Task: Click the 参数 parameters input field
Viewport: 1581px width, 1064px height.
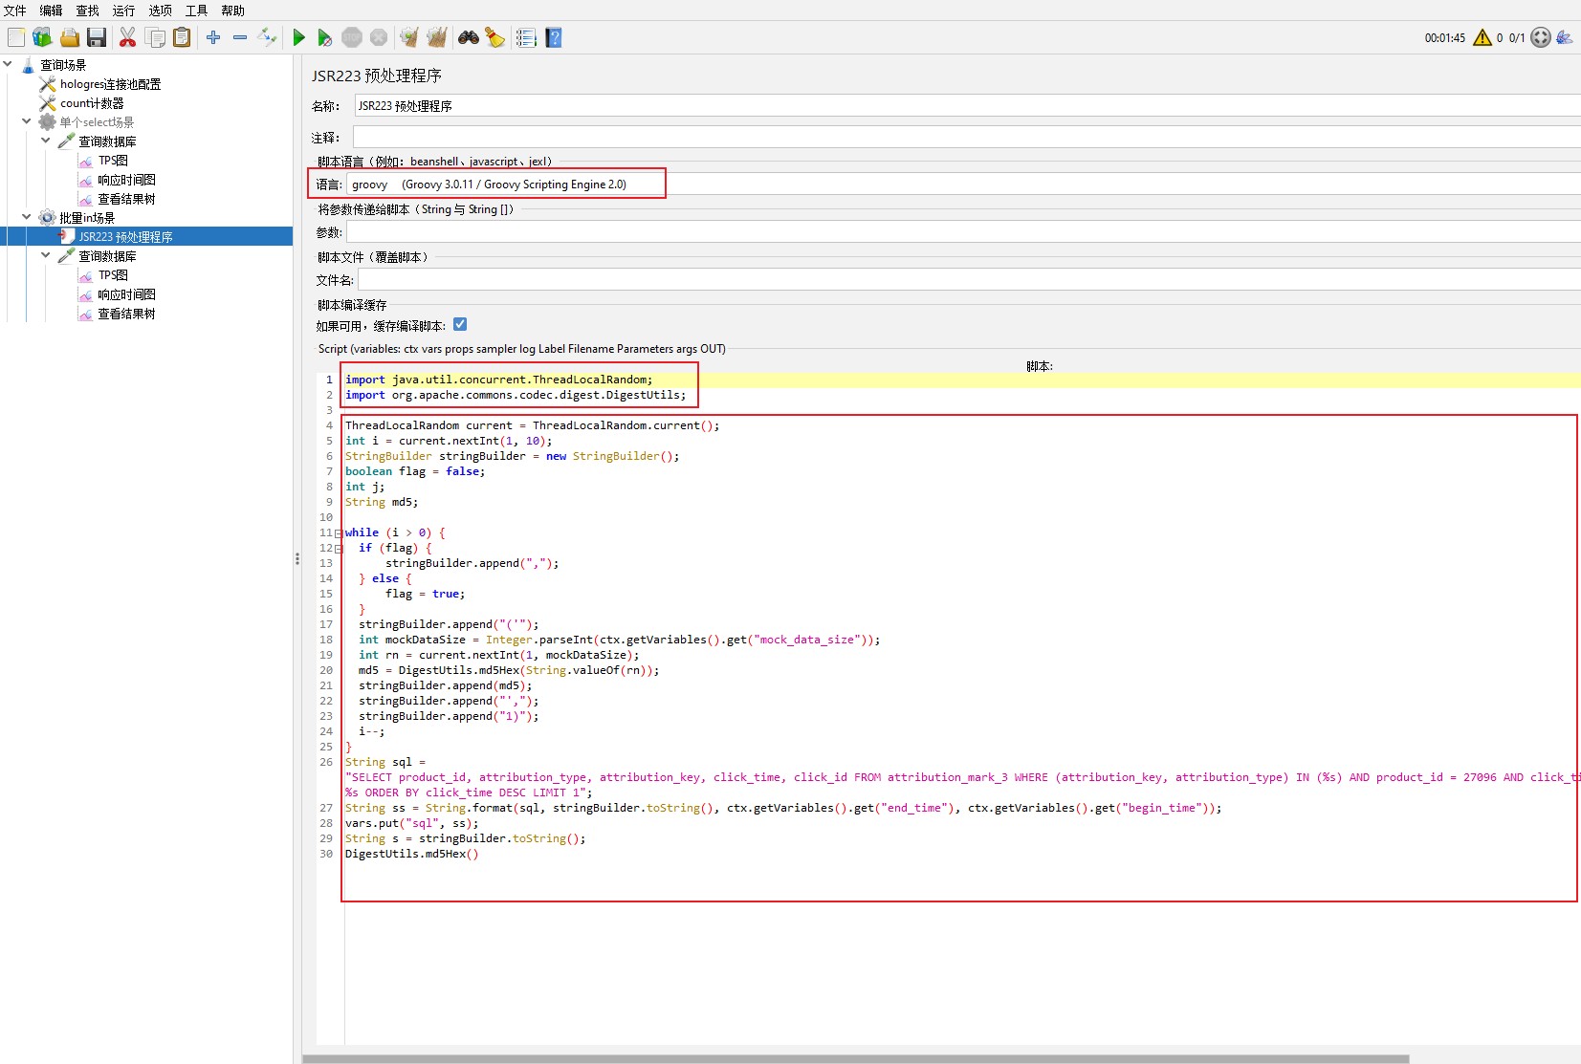Action: pos(963,232)
